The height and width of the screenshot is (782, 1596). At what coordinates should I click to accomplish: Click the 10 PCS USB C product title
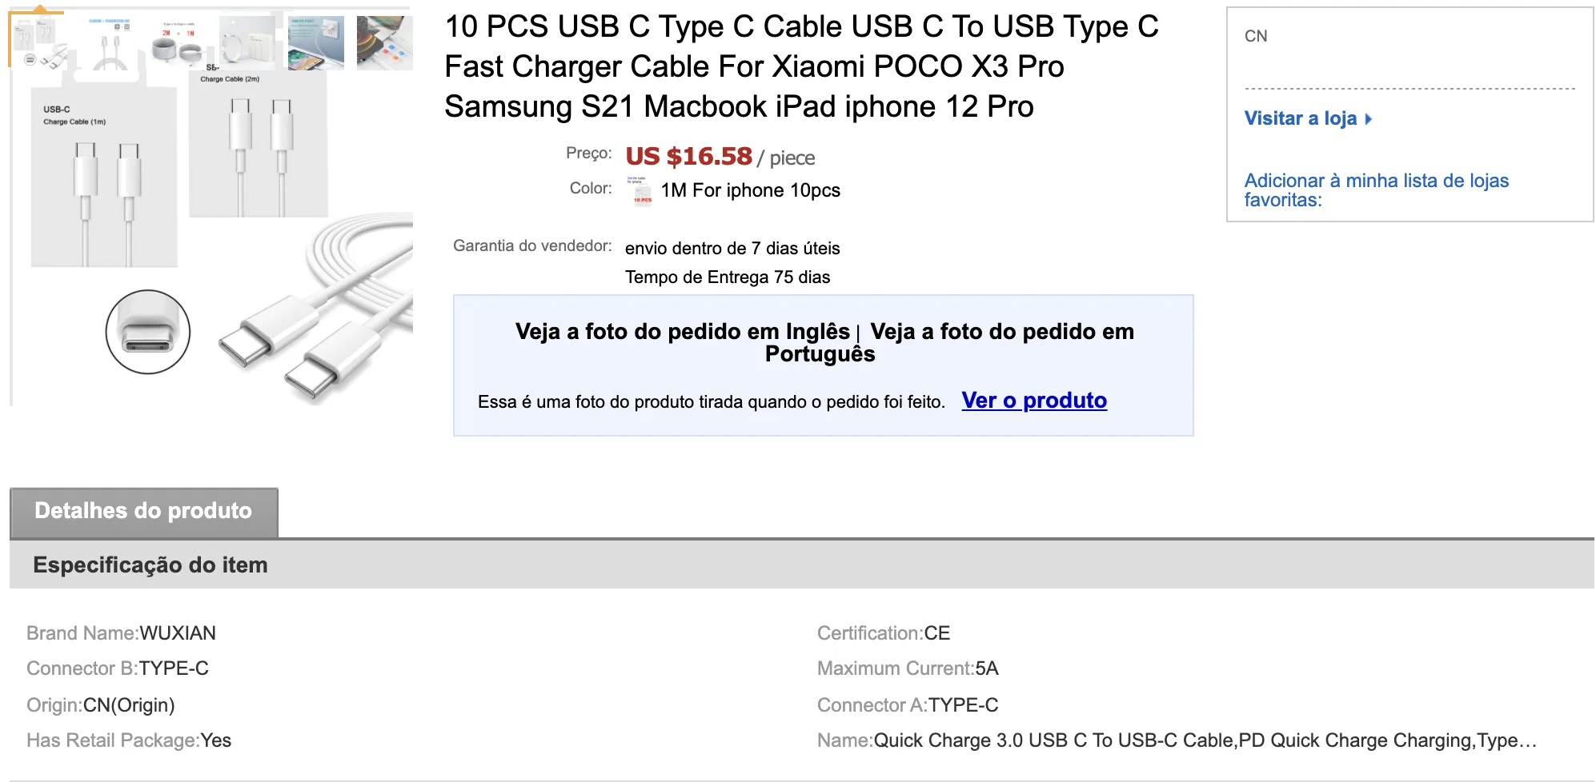tap(800, 66)
